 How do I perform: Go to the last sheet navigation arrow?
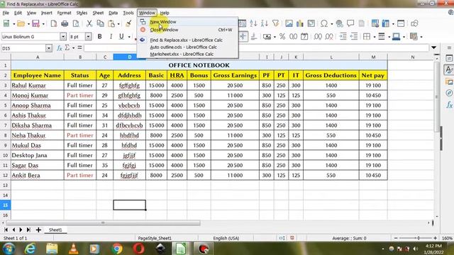click(28, 229)
